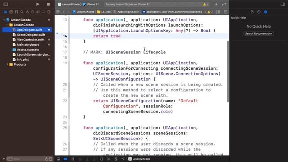Open editor options layout menu
Image resolution: width=288 pixels, height=162 pixels.
pyautogui.click(x=218, y=12)
